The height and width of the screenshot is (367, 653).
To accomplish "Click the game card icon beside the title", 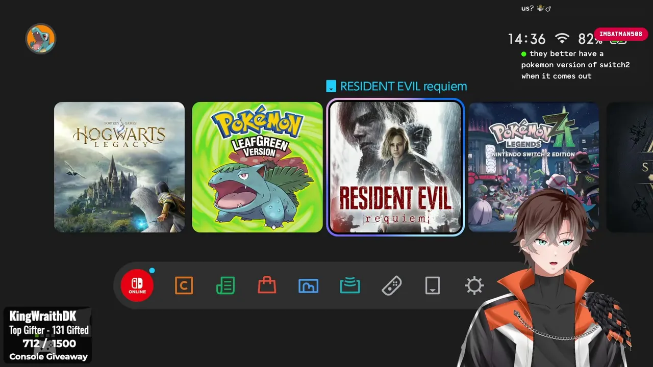I will [332, 86].
